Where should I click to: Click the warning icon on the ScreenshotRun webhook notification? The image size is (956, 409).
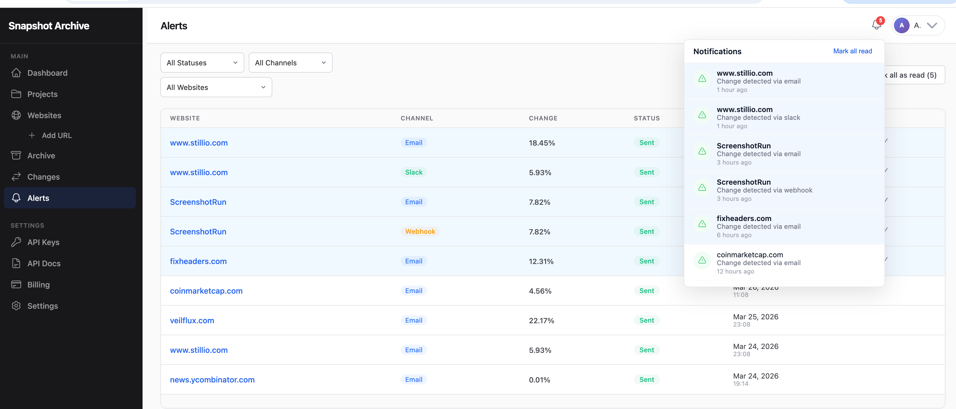pos(702,187)
